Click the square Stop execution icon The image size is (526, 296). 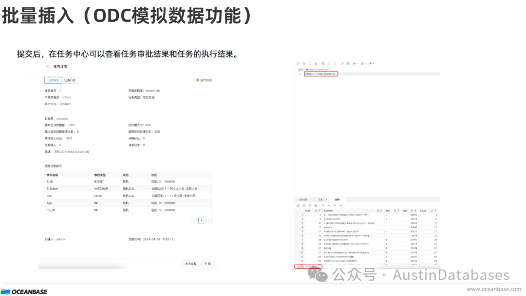click(x=310, y=64)
